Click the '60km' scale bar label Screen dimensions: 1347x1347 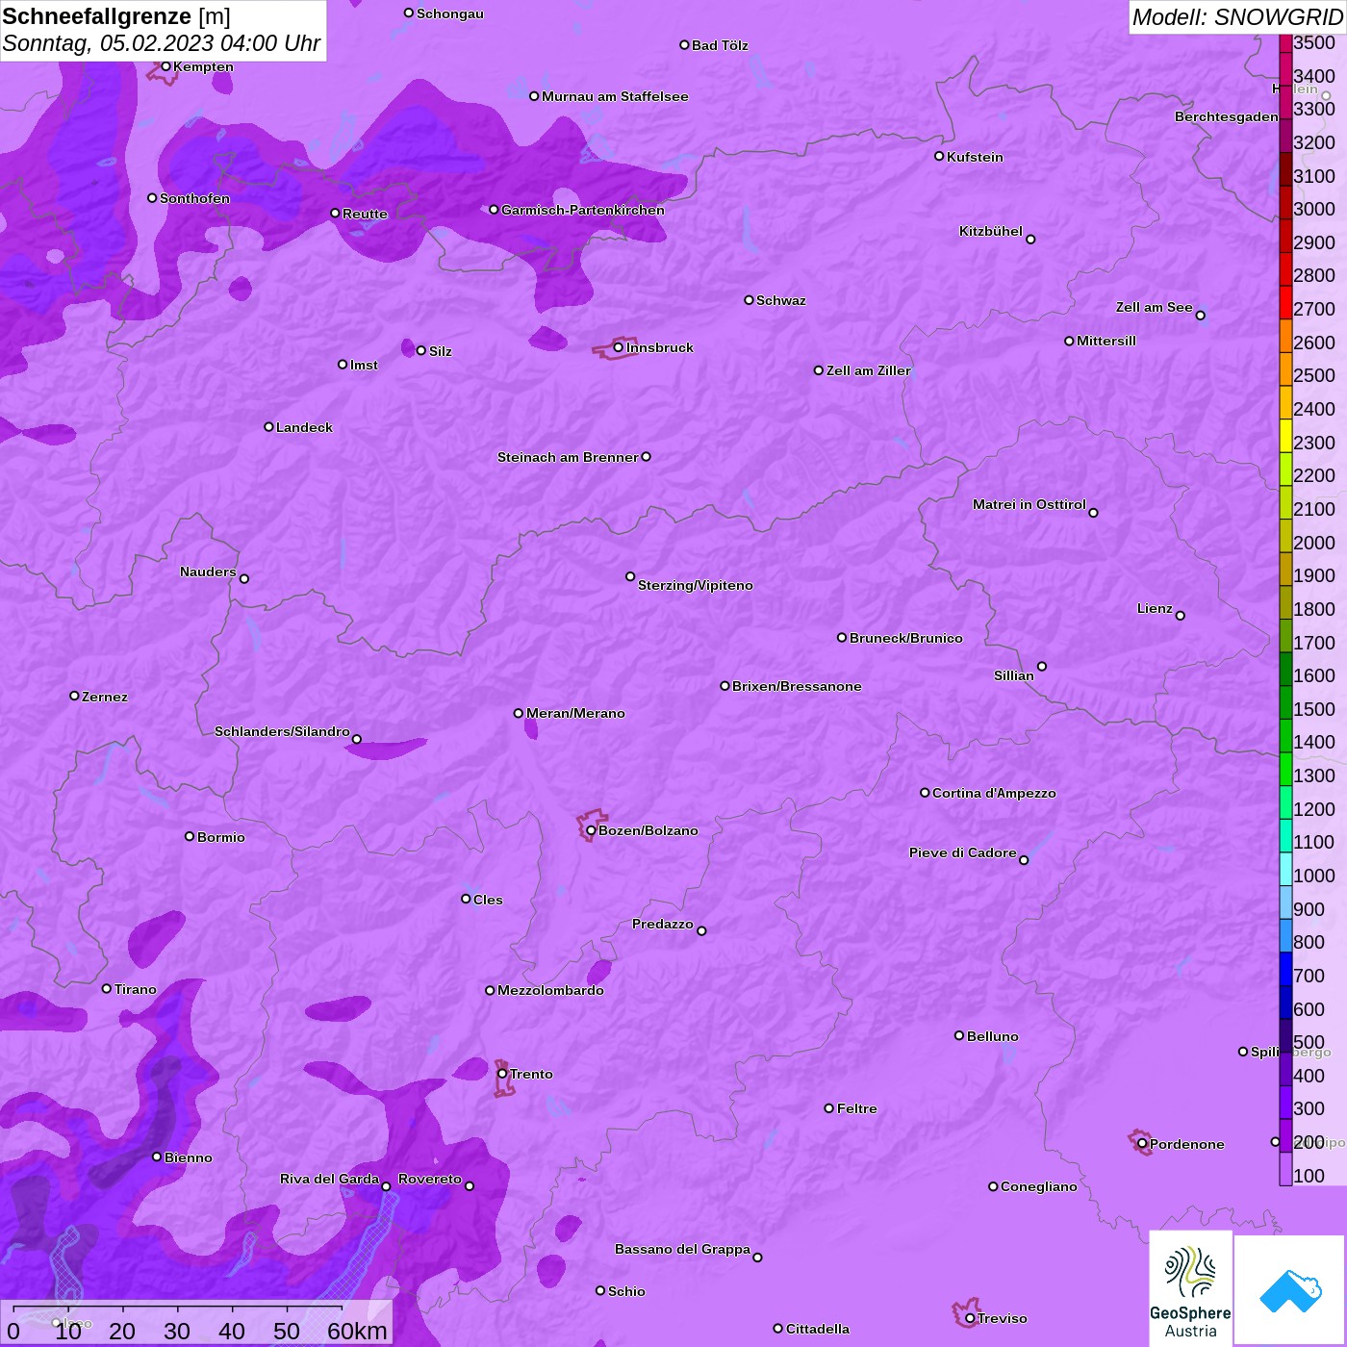point(357,1331)
